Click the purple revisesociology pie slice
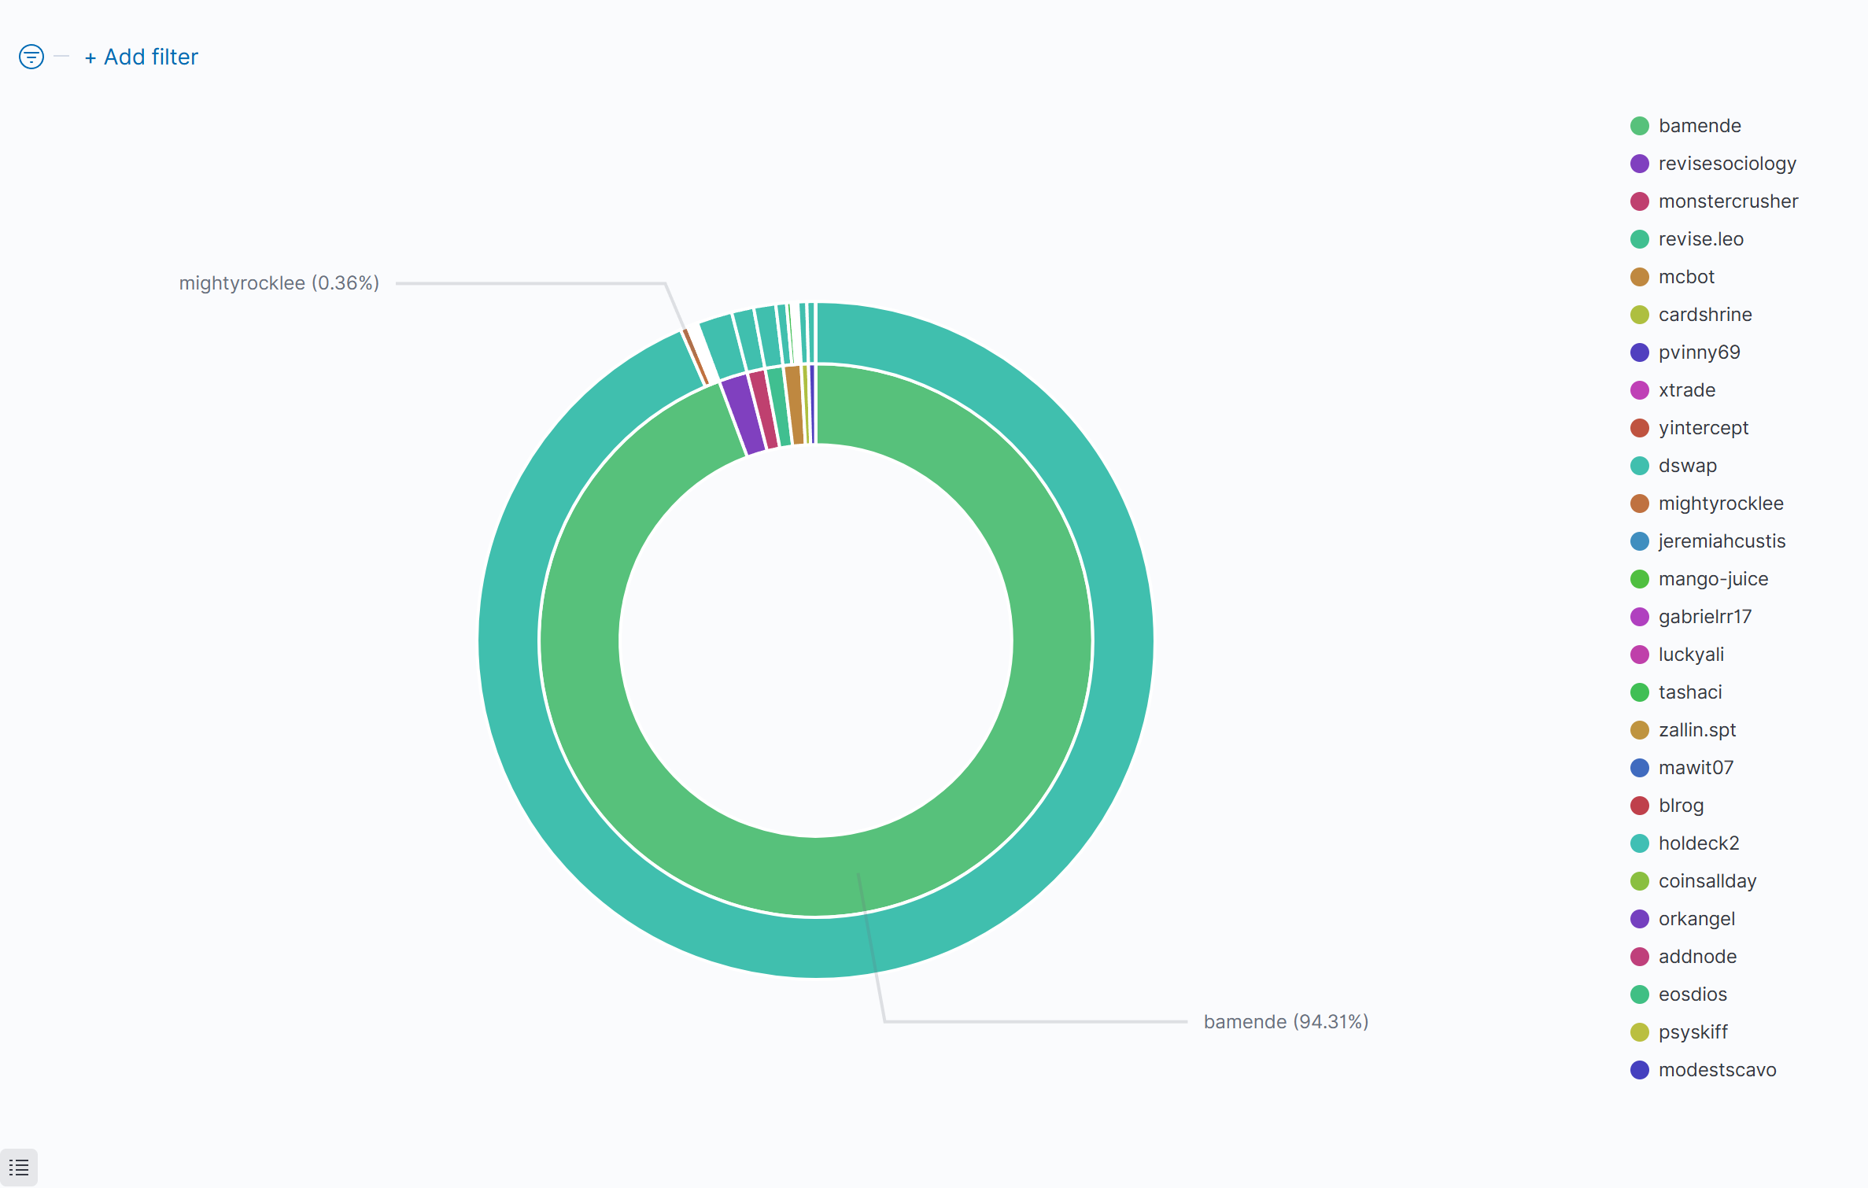Image resolution: width=1868 pixels, height=1188 pixels. 744,415
